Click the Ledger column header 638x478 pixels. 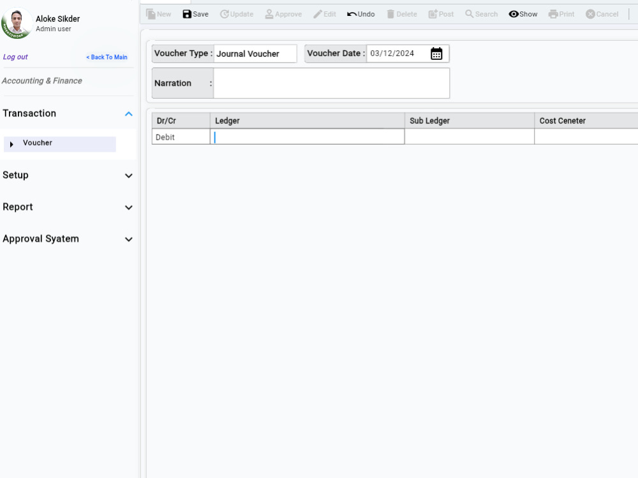click(308, 120)
